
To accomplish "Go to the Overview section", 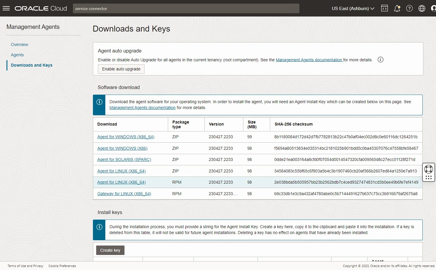I will click(x=19, y=45).
